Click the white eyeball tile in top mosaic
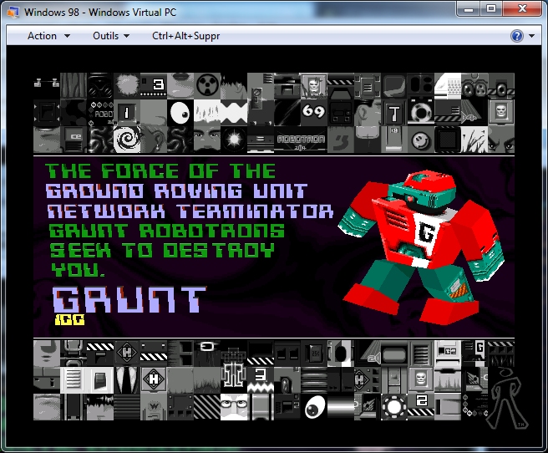Image resolution: width=548 pixels, height=453 pixels. coord(180,113)
